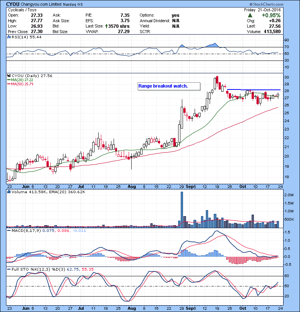300x312 pixels.
Task: Click the MACD legend dash marker
Action: [x=9, y=231]
